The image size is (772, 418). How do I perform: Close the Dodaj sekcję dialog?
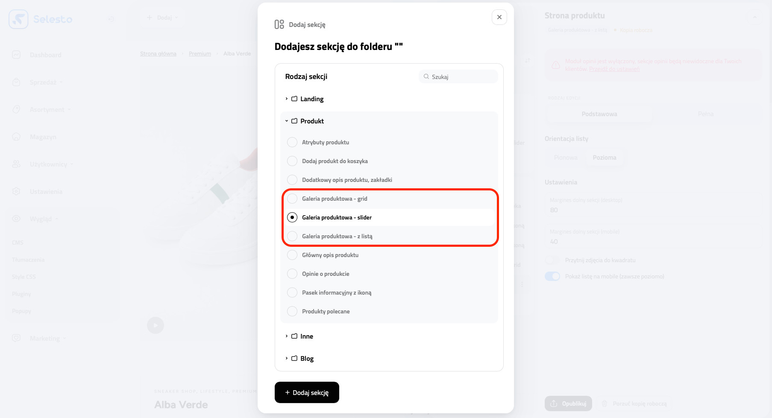[x=499, y=17]
